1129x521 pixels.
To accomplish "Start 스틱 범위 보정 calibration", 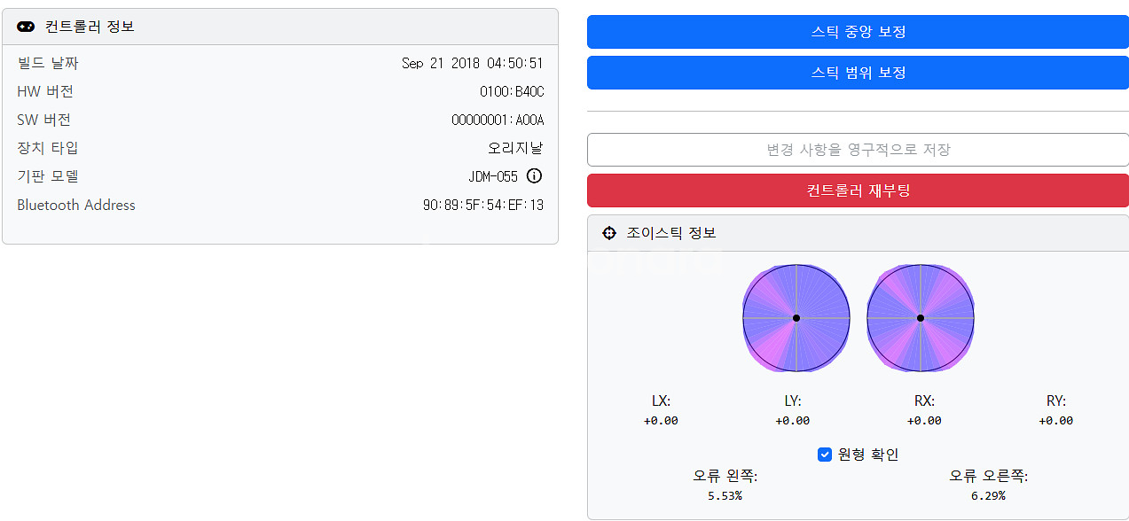I will 858,73.
